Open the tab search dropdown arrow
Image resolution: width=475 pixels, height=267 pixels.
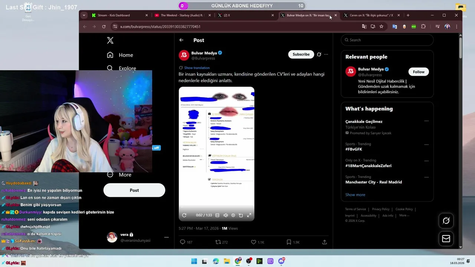(84, 15)
